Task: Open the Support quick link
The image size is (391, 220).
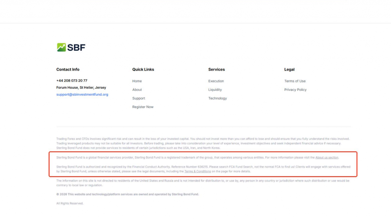Action: tap(139, 98)
